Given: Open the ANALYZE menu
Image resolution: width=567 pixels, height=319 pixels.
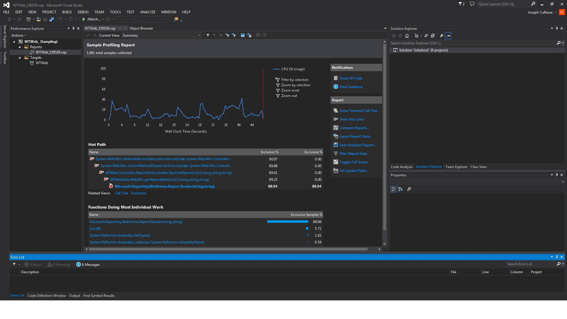Looking at the screenshot, I should [x=147, y=12].
